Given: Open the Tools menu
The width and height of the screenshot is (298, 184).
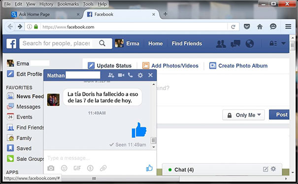Looking at the screenshot, I should pyautogui.click(x=88, y=4).
